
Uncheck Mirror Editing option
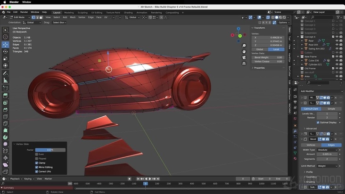36,167
